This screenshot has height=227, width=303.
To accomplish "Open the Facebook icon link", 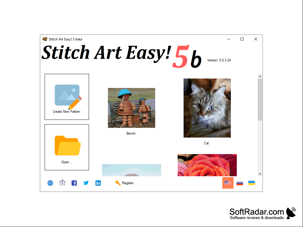I will click(x=74, y=183).
